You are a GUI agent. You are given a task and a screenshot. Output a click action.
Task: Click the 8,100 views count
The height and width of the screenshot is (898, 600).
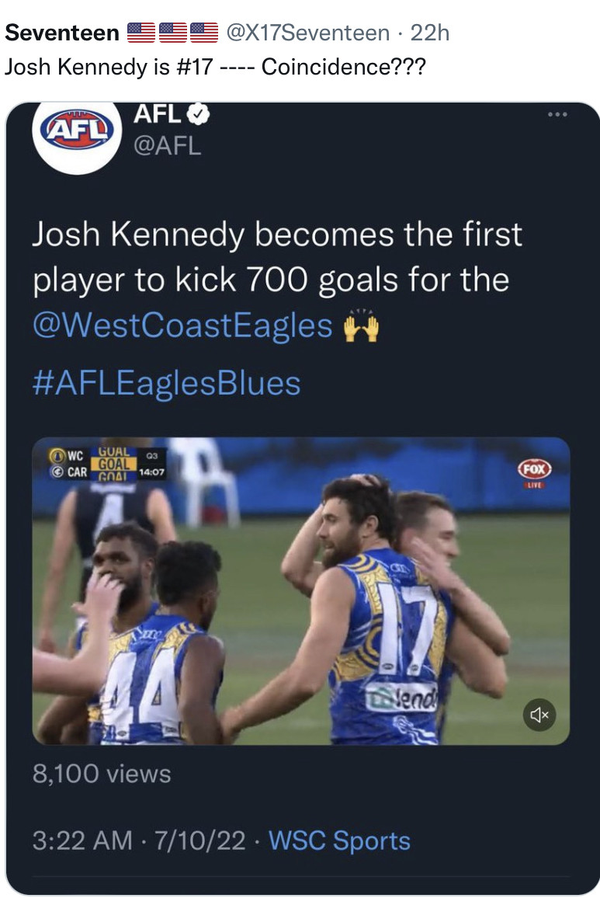(x=102, y=774)
